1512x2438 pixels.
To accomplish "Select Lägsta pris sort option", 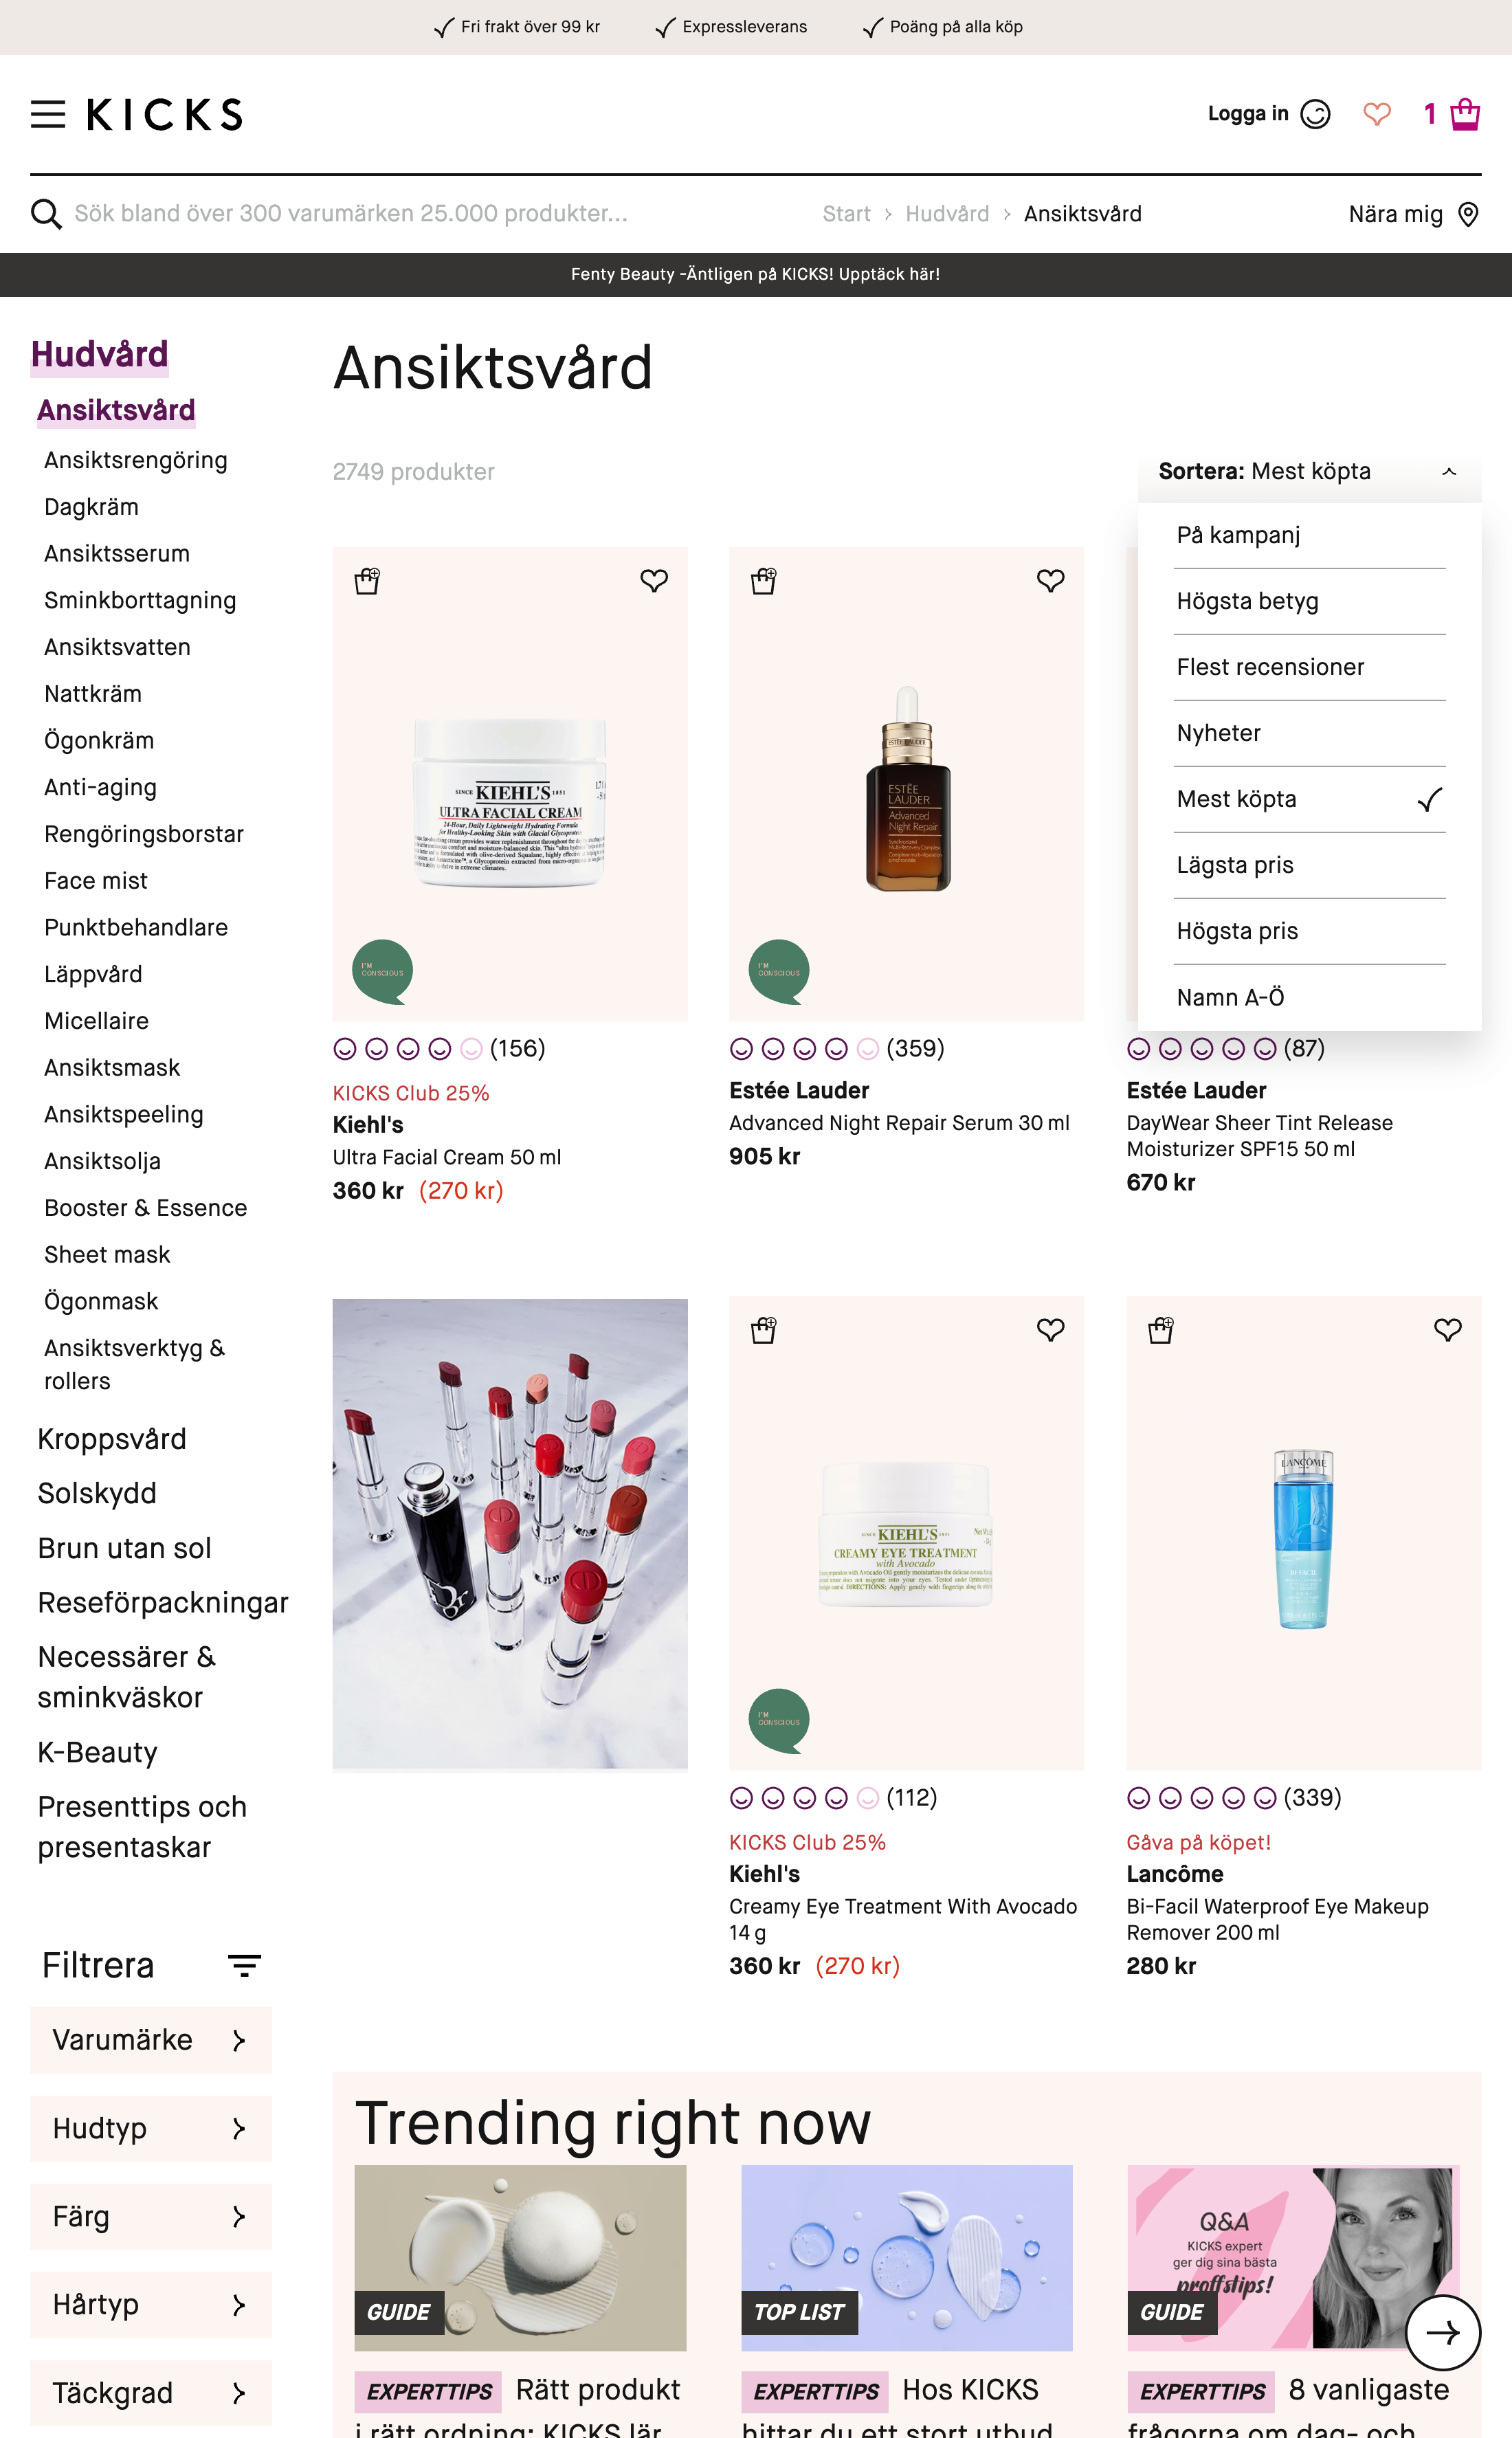I will tap(1235, 865).
